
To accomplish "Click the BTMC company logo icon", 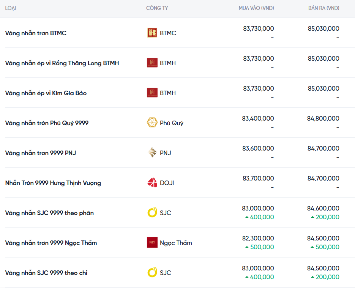I will click(152, 33).
